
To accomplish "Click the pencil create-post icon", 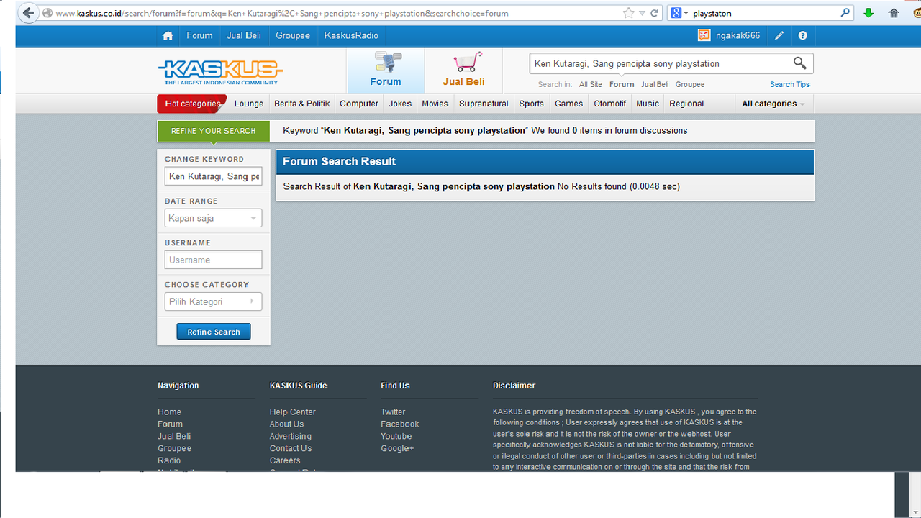I will pos(779,35).
